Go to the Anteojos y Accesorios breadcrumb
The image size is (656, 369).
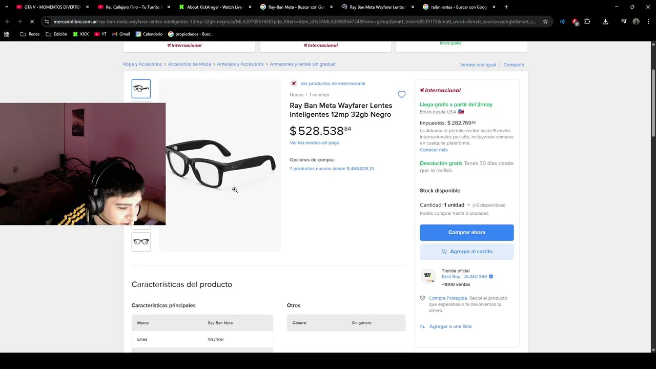click(x=240, y=64)
